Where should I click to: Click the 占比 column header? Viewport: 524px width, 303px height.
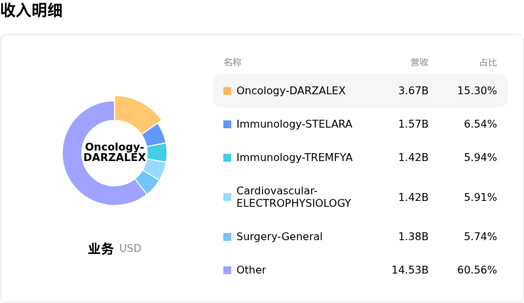[488, 62]
